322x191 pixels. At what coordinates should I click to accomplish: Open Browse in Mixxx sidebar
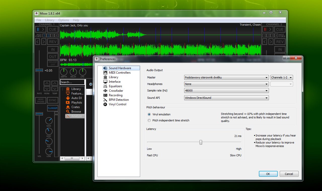(73, 112)
